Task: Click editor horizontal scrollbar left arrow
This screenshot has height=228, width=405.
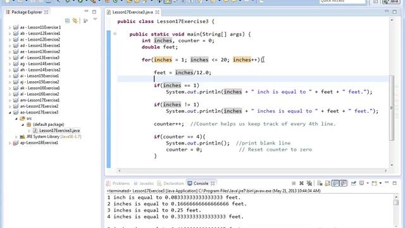Action: [x=120, y=170]
